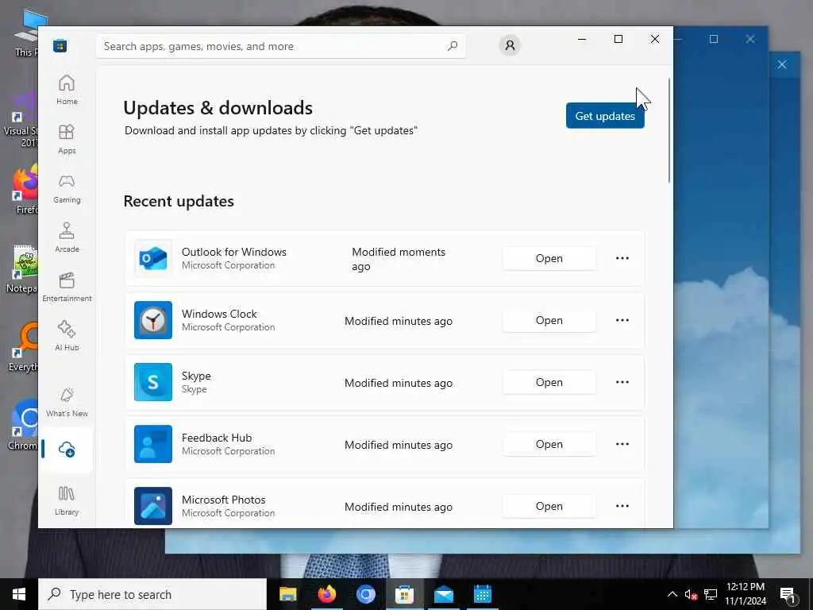The width and height of the screenshot is (813, 610).
Task: Click the Windows Clock app icon
Action: click(153, 320)
